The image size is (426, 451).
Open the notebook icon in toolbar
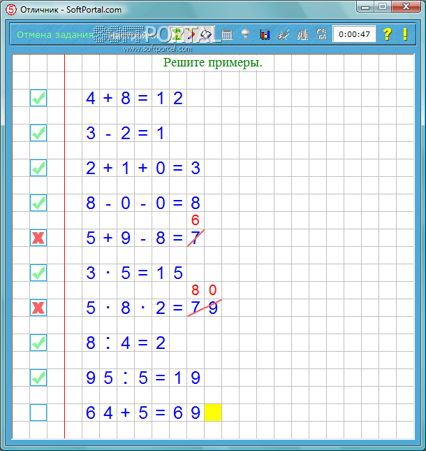[206, 35]
